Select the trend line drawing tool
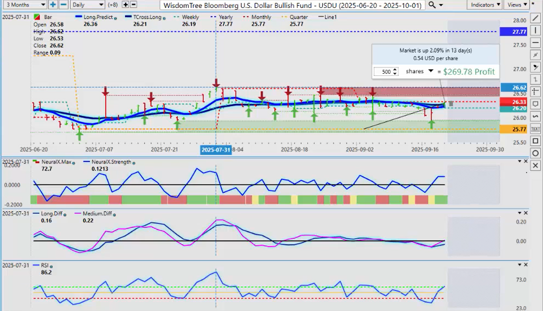Viewport: 543px width, 311px height. click(536, 18)
